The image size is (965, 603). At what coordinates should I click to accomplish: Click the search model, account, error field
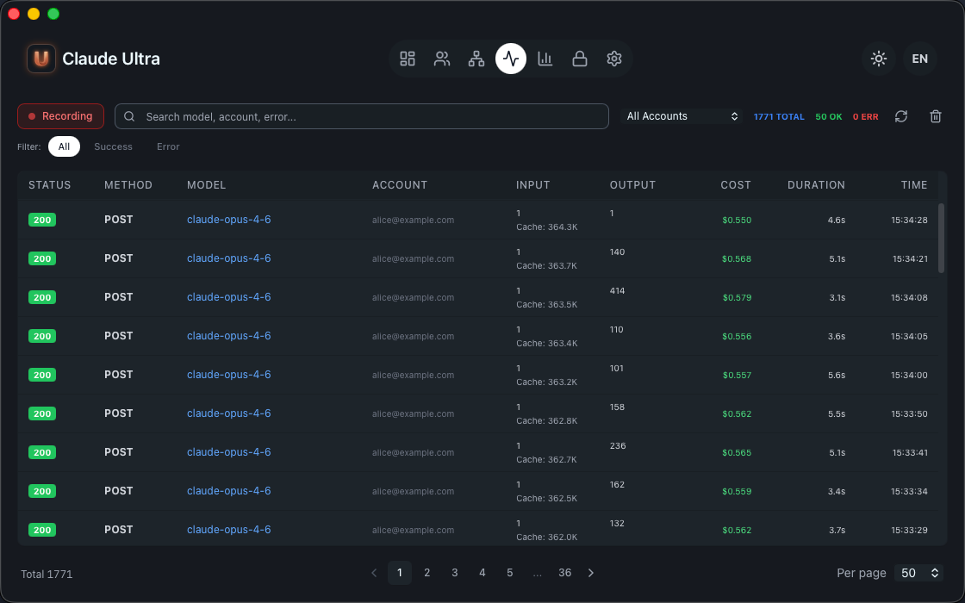click(x=362, y=116)
